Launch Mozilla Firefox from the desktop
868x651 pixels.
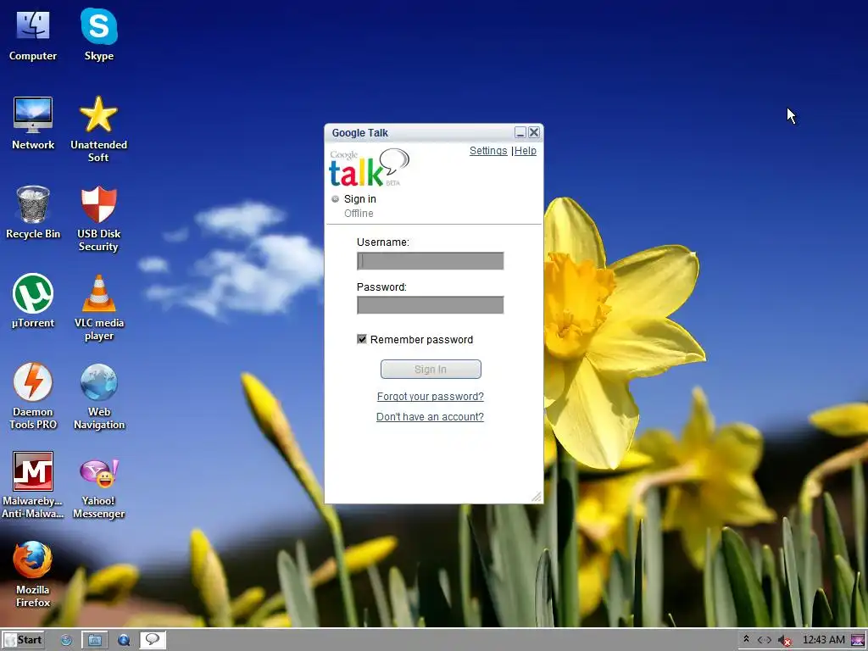(x=33, y=574)
